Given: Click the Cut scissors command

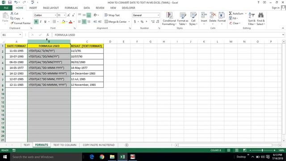Looking at the screenshot, I should pyautogui.click(x=14, y=13).
